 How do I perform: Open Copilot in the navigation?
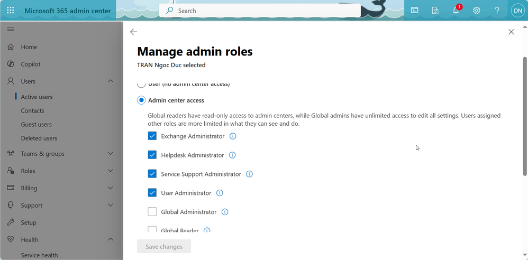(x=31, y=64)
